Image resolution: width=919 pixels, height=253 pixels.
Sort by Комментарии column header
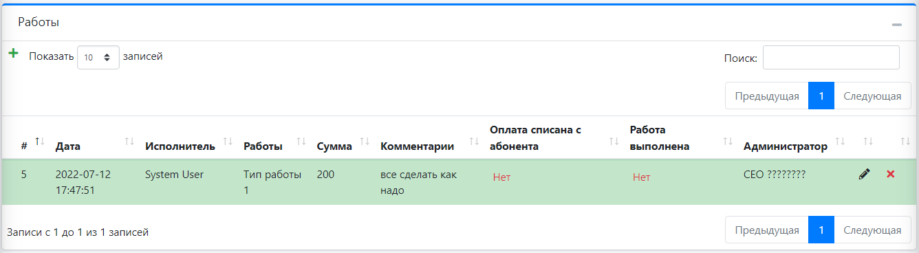[417, 146]
